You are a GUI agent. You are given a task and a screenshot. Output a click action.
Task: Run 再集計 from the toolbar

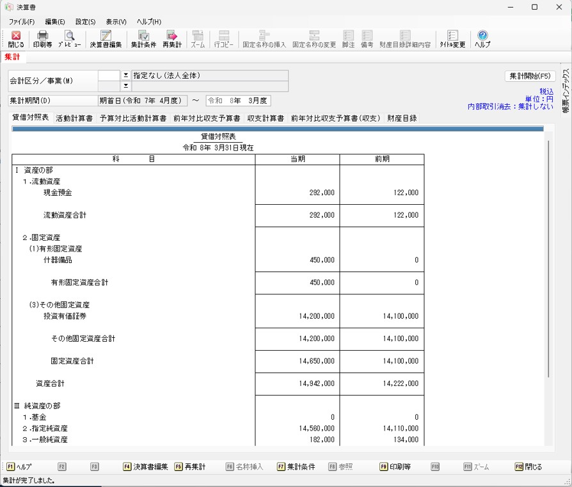coord(171,39)
